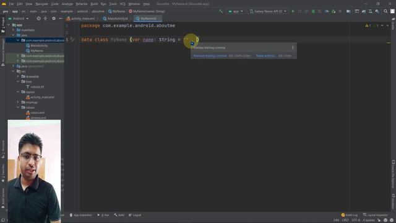This screenshot has width=396, height=223.
Task: Open Resource Manager side tab
Action: 3,52
